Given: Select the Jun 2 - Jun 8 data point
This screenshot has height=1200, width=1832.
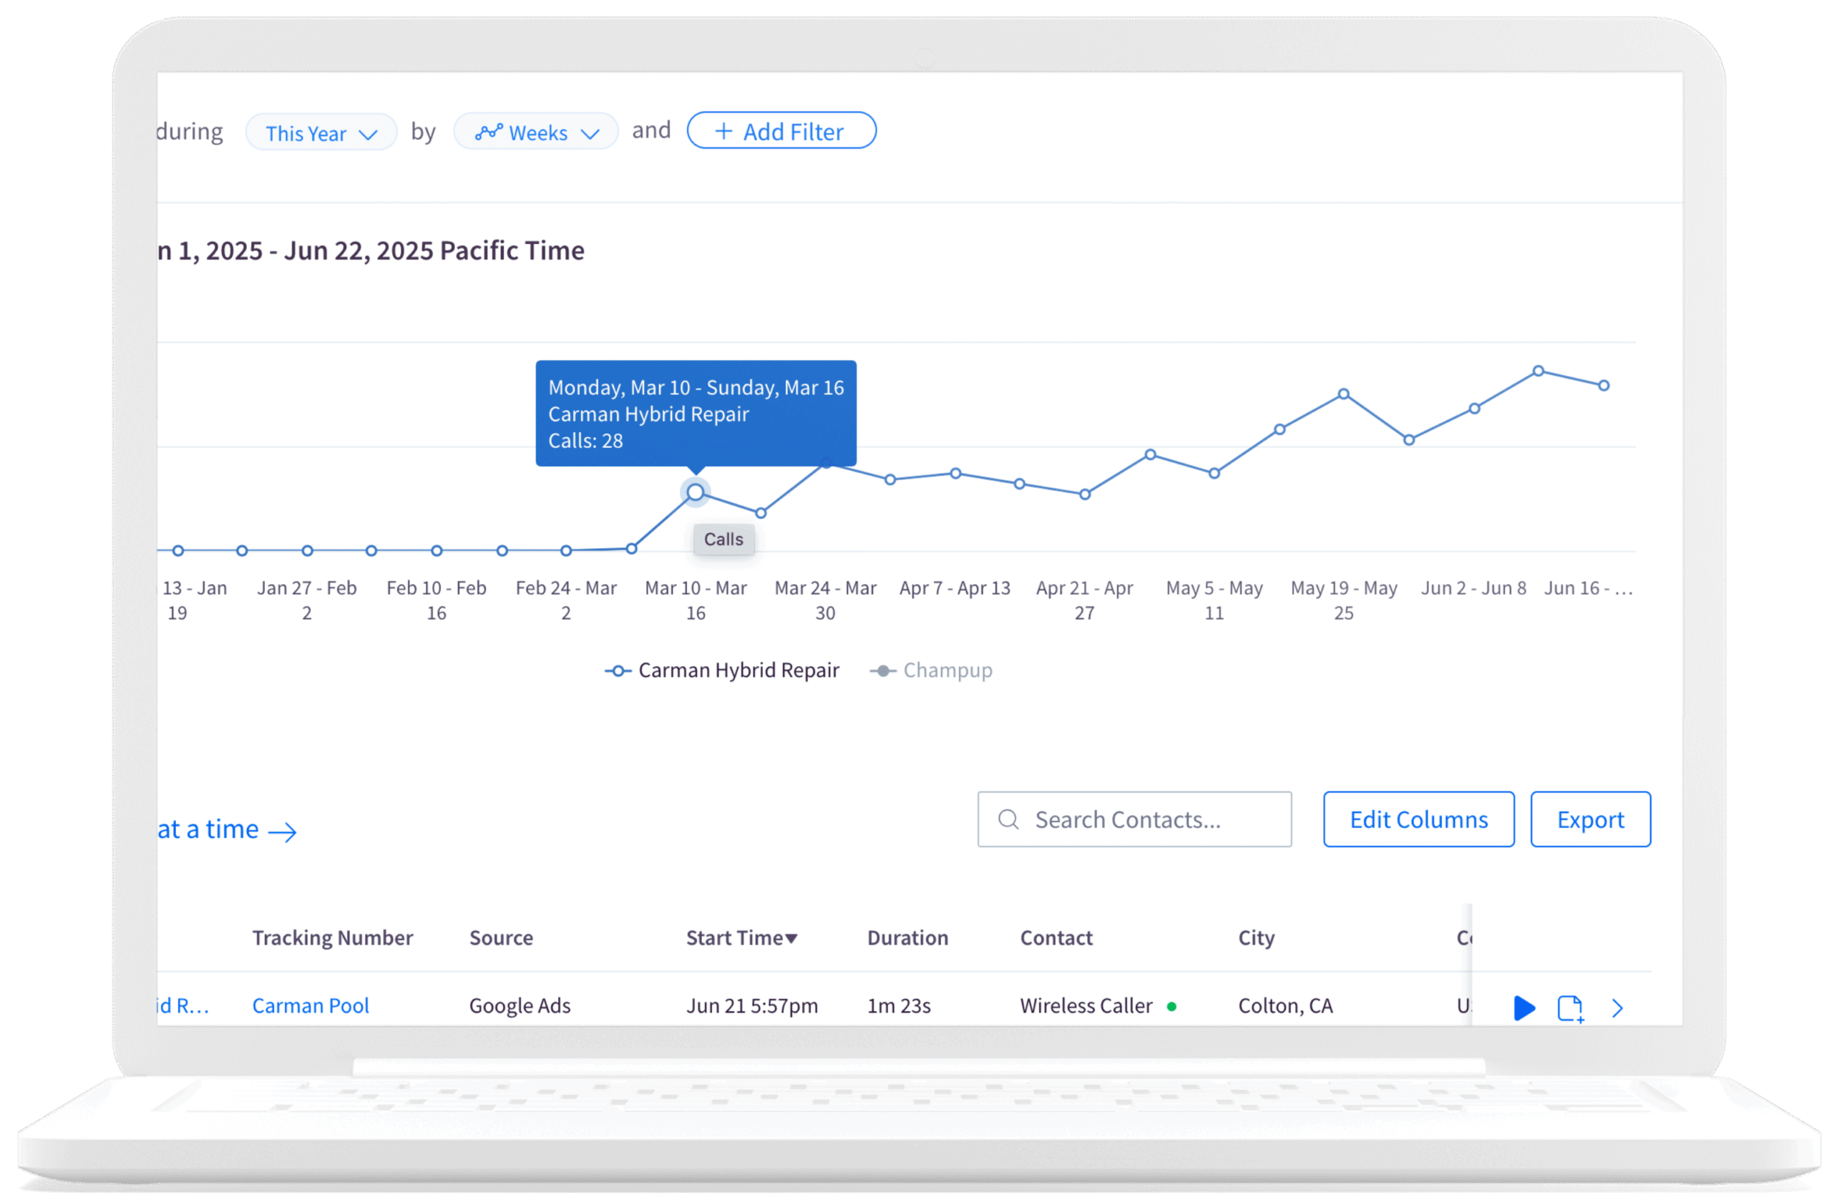Looking at the screenshot, I should coord(1474,409).
